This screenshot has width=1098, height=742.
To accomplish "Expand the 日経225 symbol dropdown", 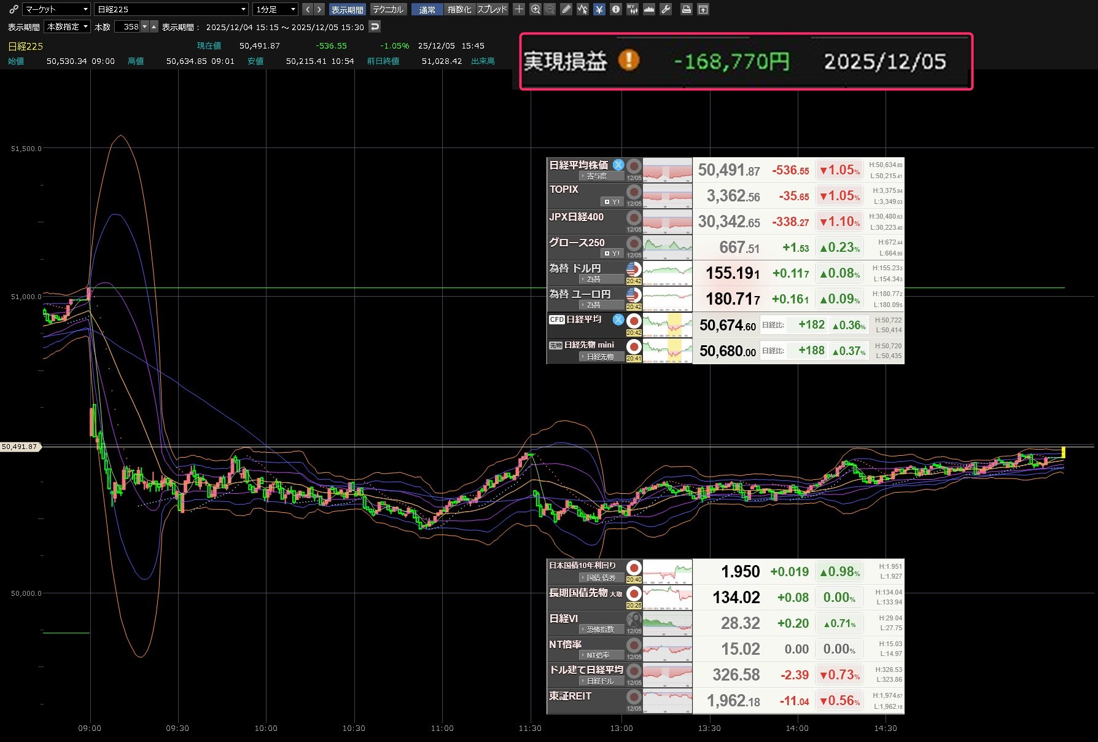I will (x=171, y=9).
